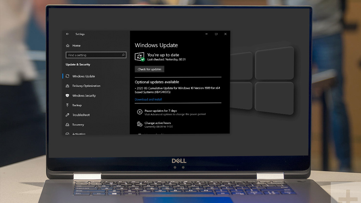The image size is (361, 203).
Task: Click the magnifier icon in the search box
Action: (x=123, y=55)
